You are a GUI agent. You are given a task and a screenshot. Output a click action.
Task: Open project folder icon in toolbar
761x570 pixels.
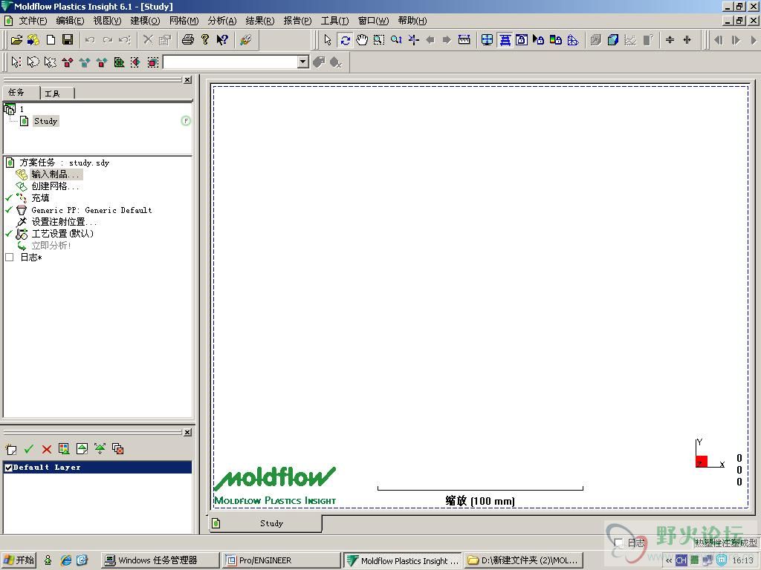[x=16, y=40]
